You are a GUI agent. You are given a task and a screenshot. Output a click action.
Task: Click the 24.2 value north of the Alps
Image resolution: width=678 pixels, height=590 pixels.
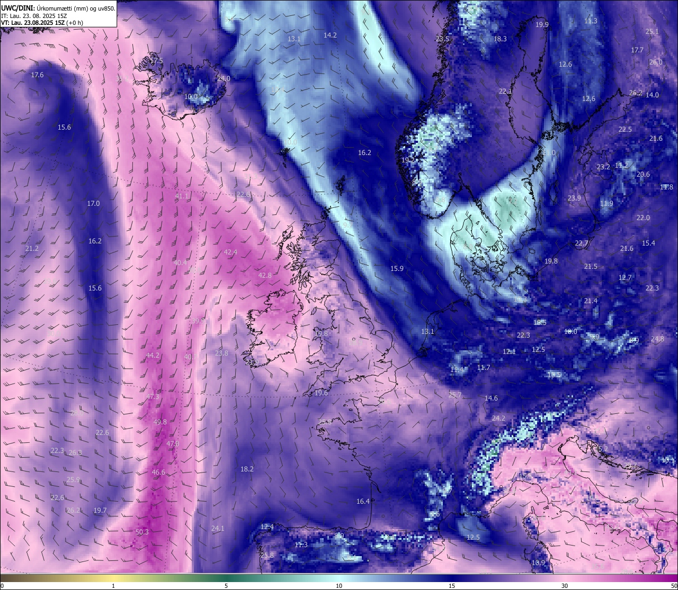pos(498,419)
